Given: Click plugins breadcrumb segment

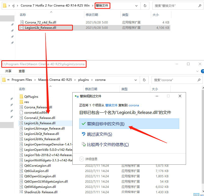Looking at the screenshot, I should (x=84, y=80).
